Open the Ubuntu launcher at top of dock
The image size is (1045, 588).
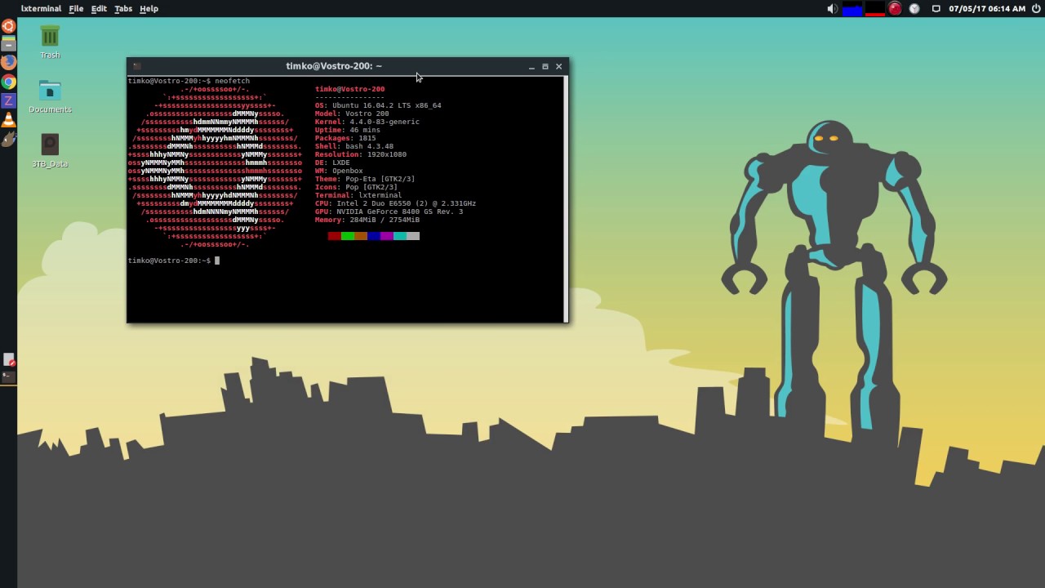pyautogui.click(x=8, y=26)
